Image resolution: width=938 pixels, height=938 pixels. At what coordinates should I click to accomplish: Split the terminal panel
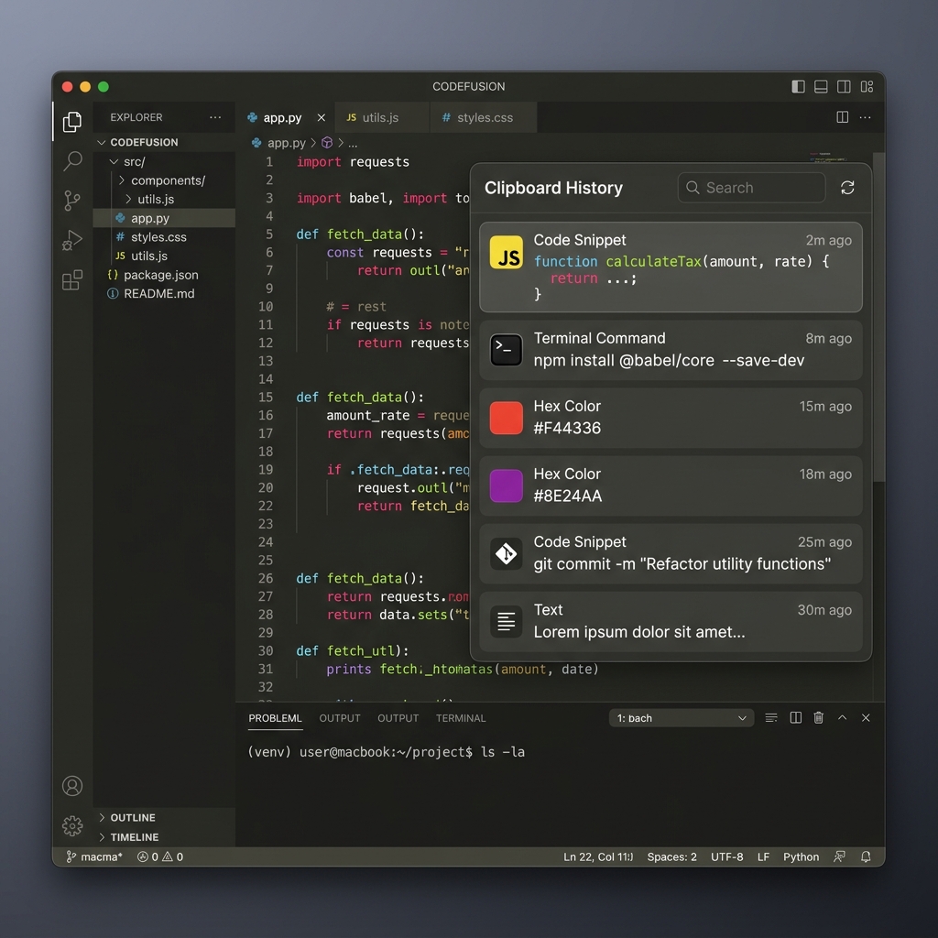tap(796, 718)
